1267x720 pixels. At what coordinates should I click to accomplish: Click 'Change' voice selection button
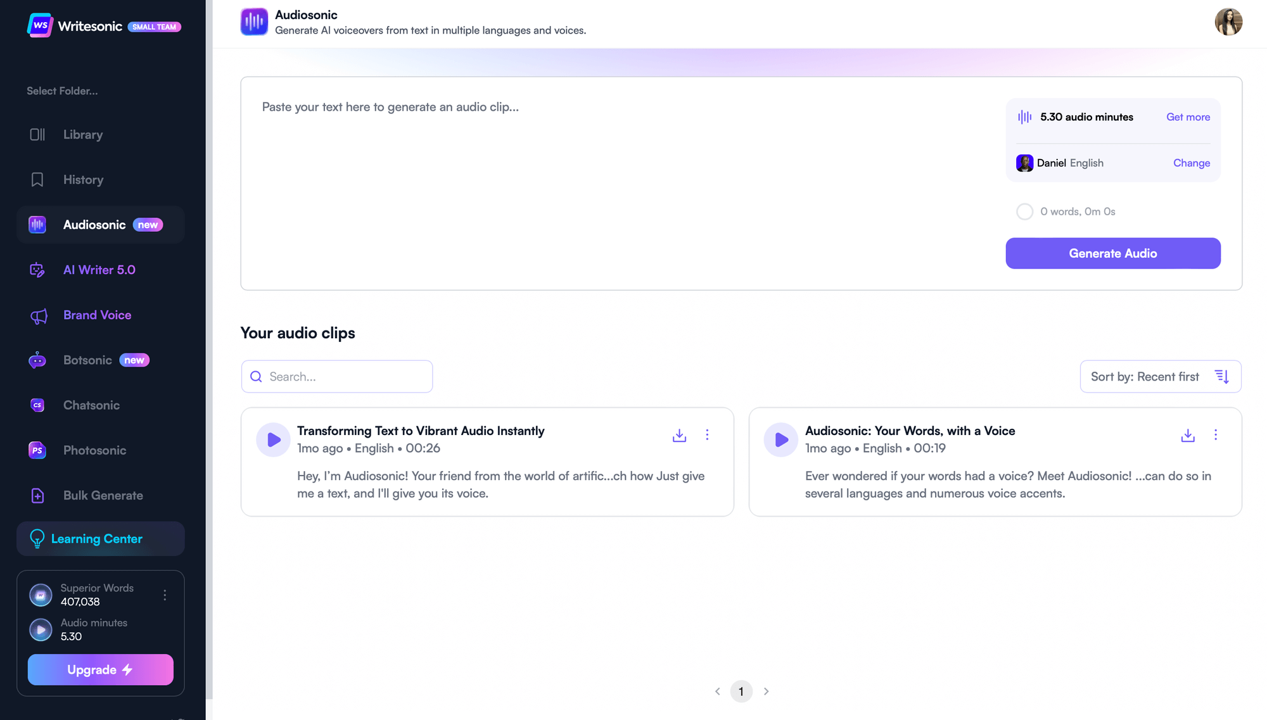pyautogui.click(x=1191, y=163)
